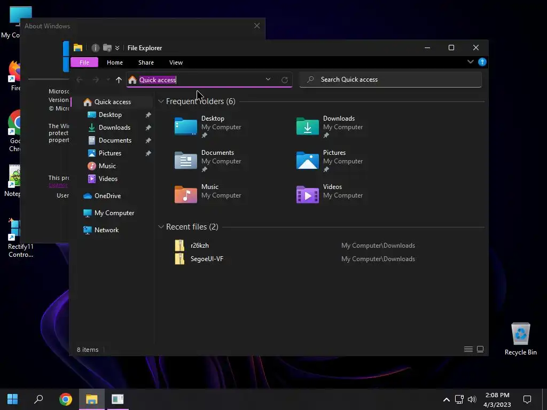
Task: Click the New folder icon in title bar
Action: pos(107,48)
